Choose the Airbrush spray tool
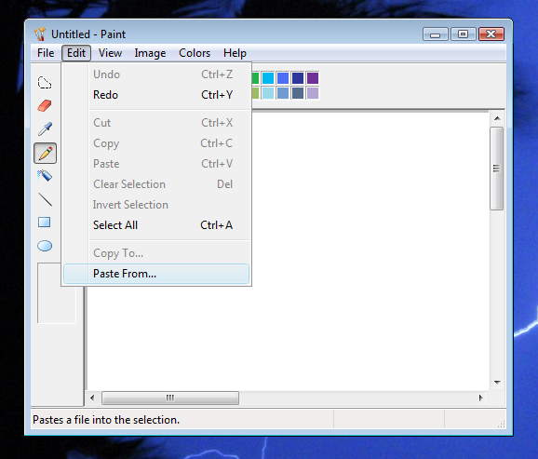Screen dimensions: 538x459 pyautogui.click(x=45, y=176)
